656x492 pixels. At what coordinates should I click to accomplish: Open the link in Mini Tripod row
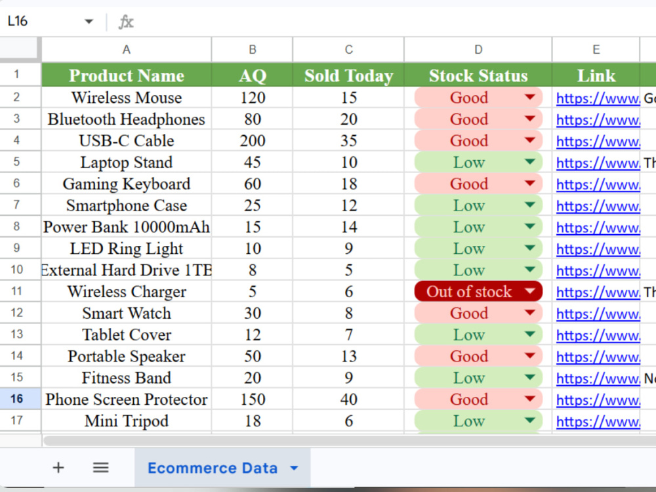pos(598,421)
